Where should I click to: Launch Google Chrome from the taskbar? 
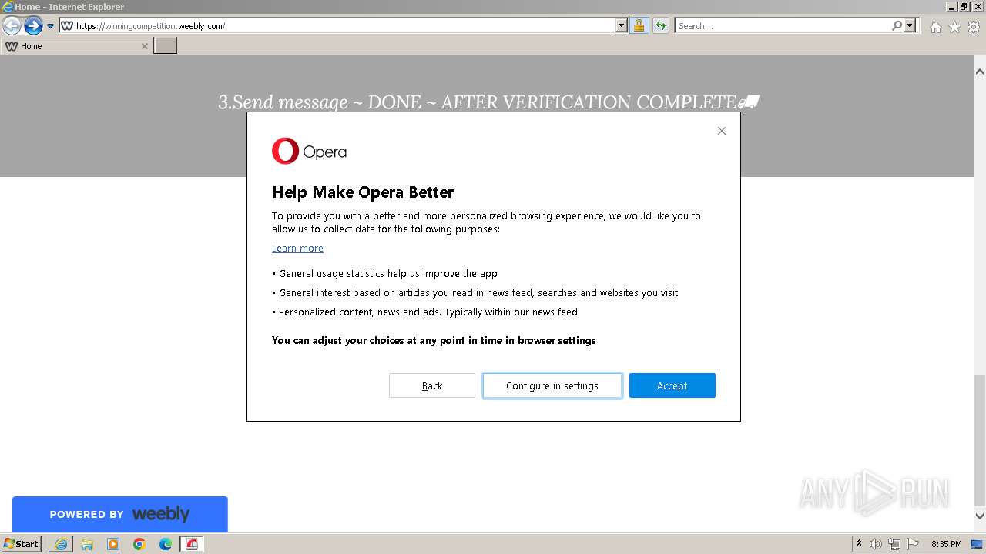(139, 544)
